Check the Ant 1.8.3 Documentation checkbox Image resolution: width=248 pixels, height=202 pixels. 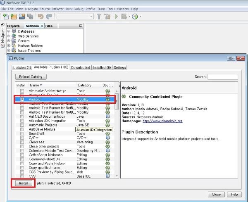coord(22,116)
